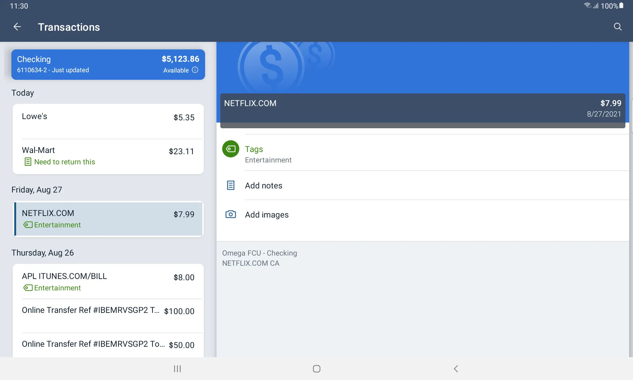Tap the 'Need to return this' note
633x380 pixels.
pyautogui.click(x=65, y=162)
